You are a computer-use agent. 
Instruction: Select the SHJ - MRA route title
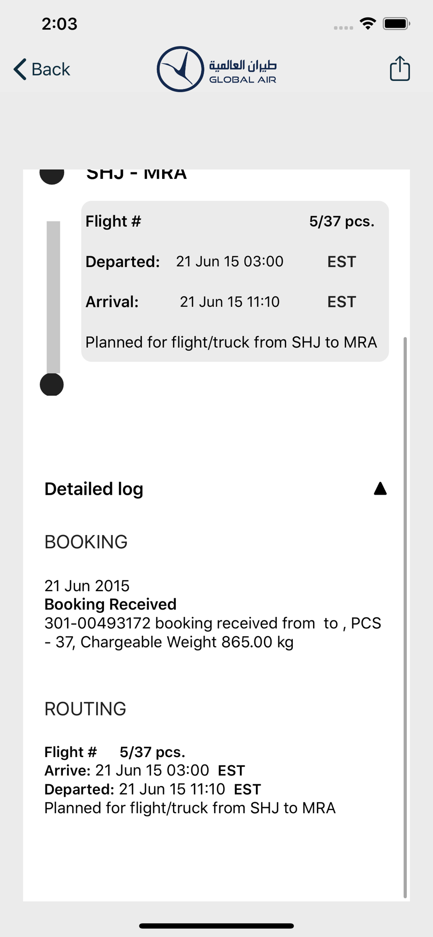[136, 174]
